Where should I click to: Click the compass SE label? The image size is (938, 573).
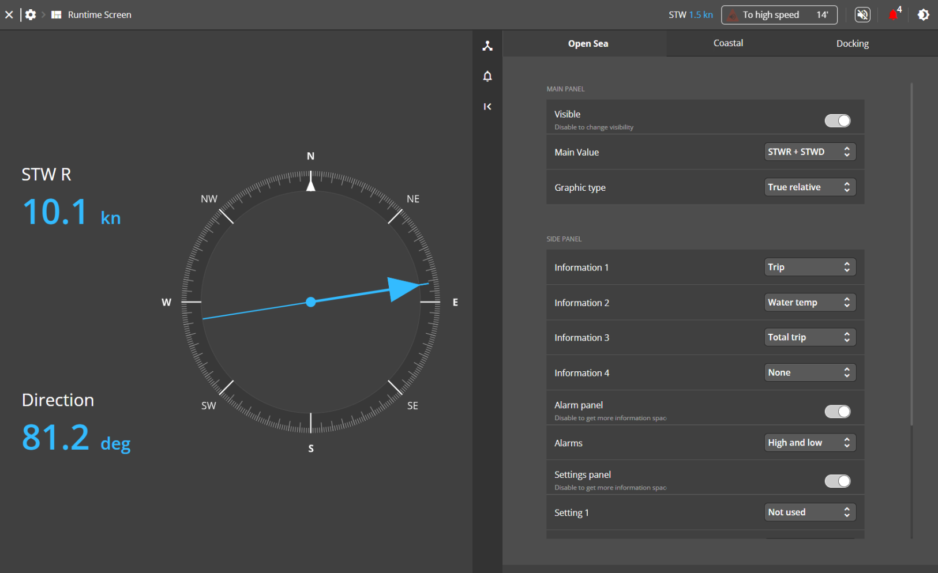412,406
